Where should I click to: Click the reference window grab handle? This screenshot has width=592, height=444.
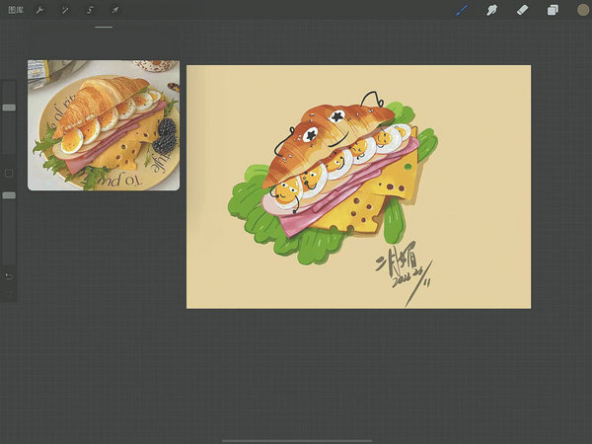(x=104, y=28)
